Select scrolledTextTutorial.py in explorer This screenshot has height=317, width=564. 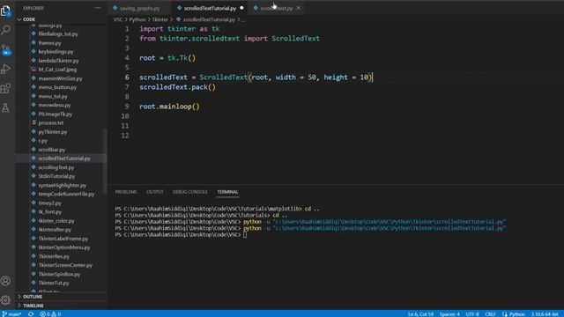coord(64,158)
